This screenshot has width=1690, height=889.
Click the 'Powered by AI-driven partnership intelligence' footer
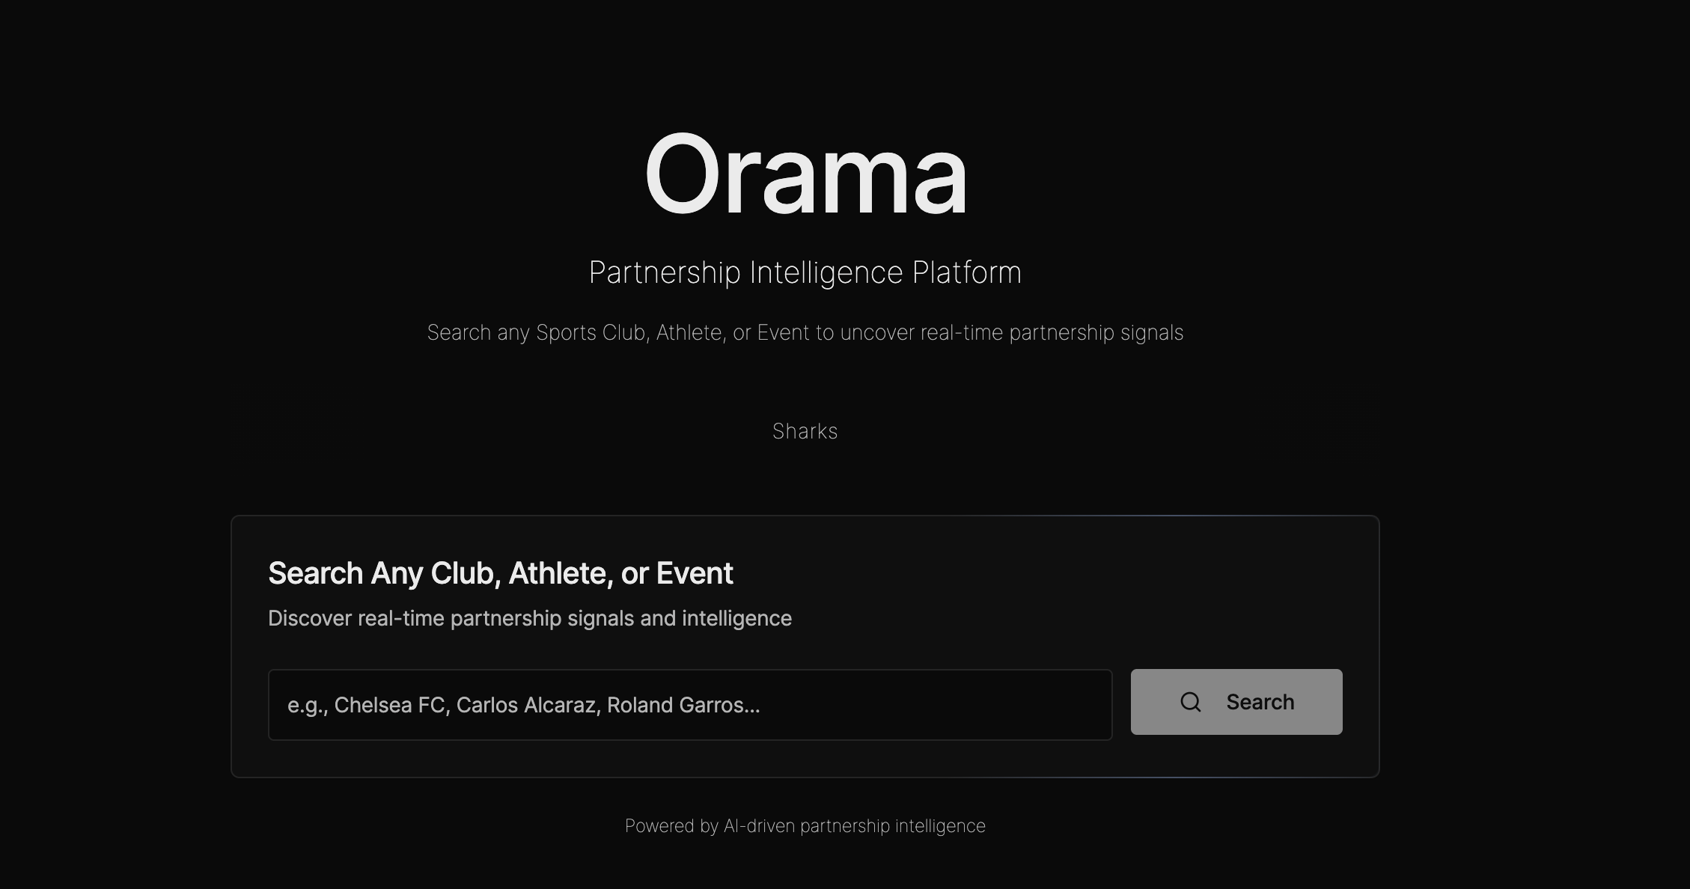pyautogui.click(x=805, y=825)
